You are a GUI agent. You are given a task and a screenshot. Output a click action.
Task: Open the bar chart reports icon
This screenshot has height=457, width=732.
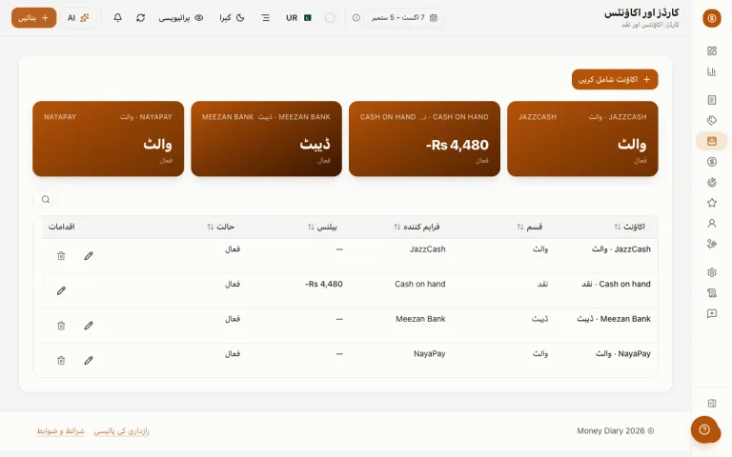711,71
